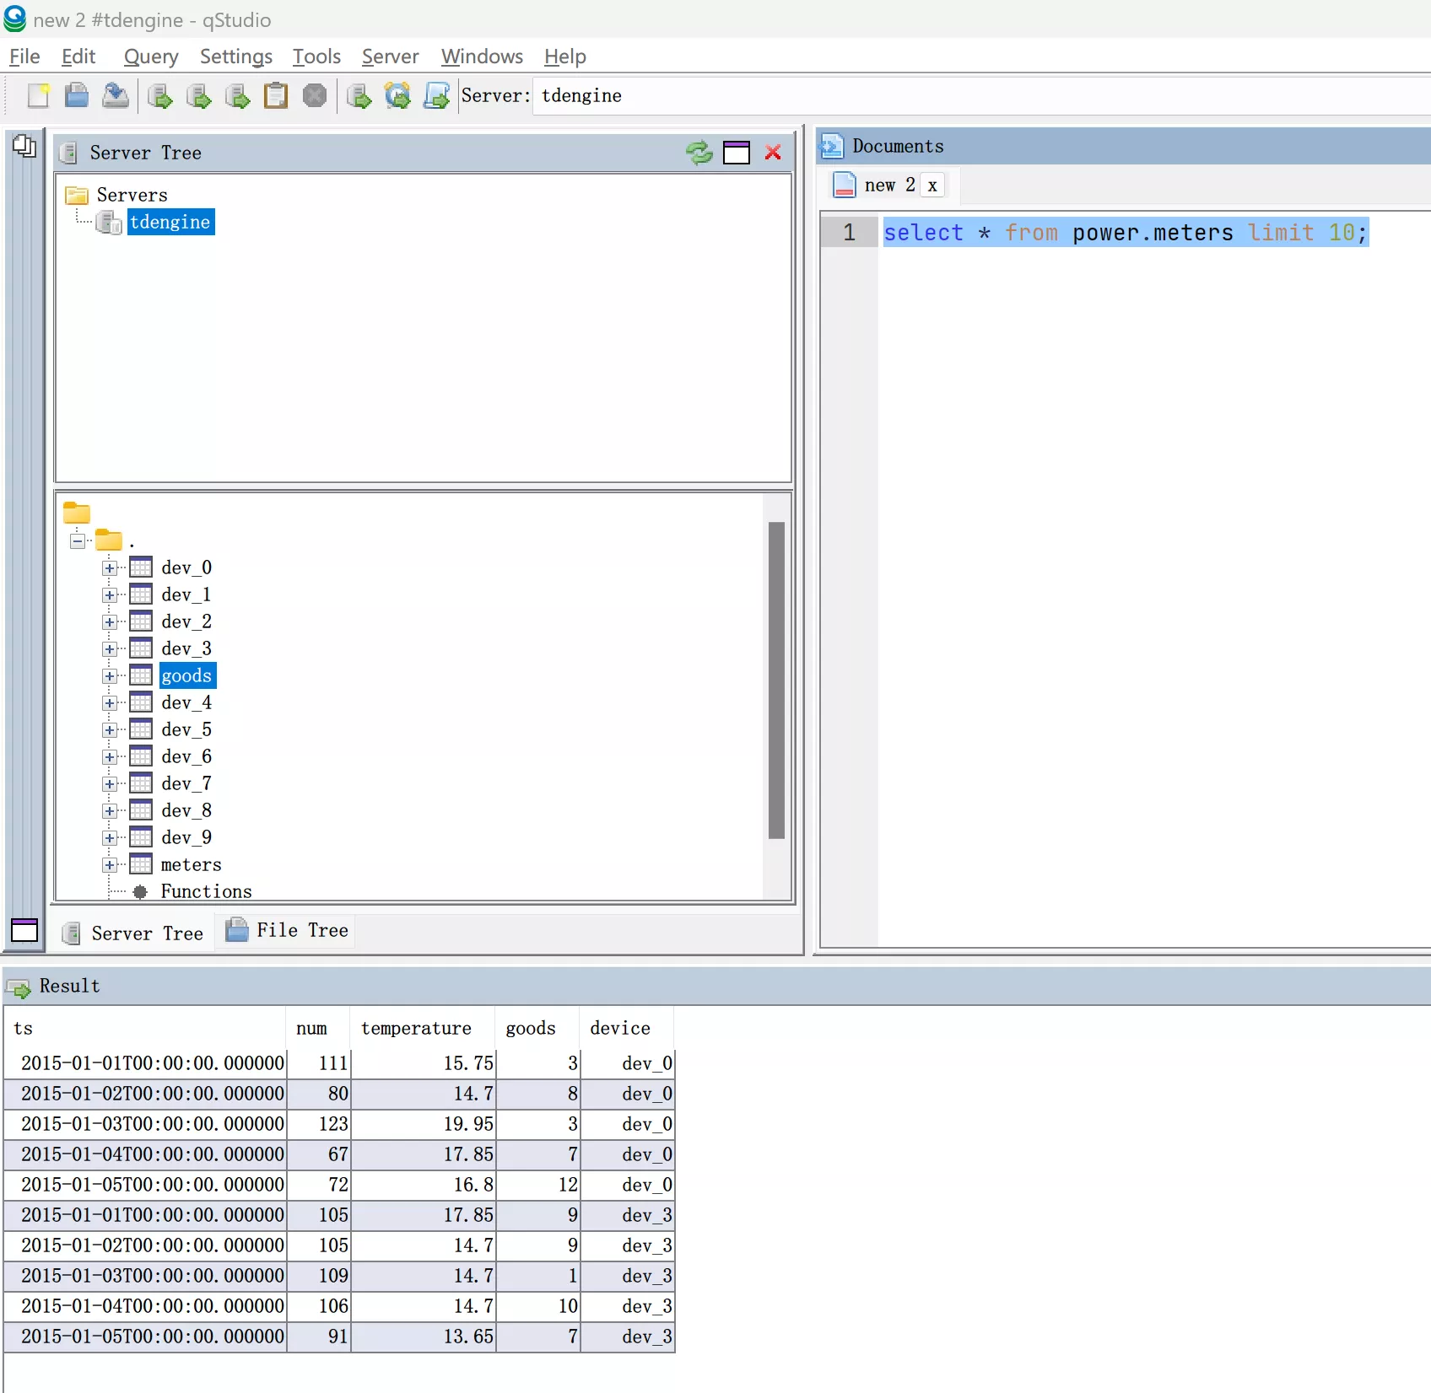Click the Documents panel header icon
Image resolution: width=1431 pixels, height=1393 pixels.
coord(831,145)
